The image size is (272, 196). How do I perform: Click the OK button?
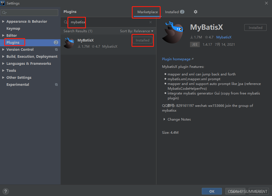point(212,191)
